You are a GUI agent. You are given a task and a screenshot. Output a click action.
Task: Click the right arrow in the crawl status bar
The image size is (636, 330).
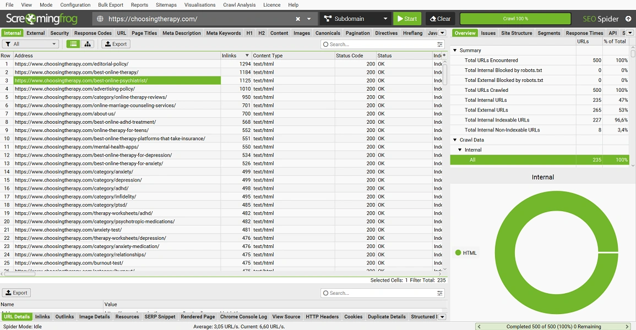(628, 326)
